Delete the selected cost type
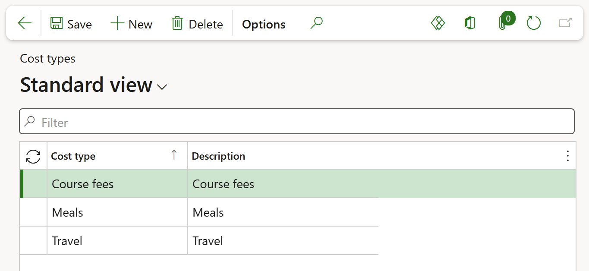The height and width of the screenshot is (271, 589). click(197, 24)
